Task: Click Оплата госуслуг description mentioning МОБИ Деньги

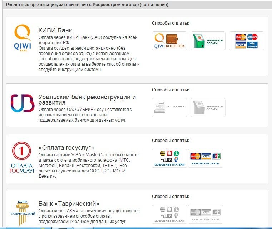Action: tap(89, 165)
